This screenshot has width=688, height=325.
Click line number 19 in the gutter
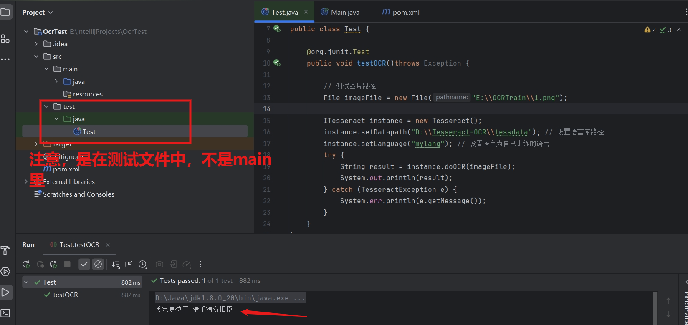[267, 166]
